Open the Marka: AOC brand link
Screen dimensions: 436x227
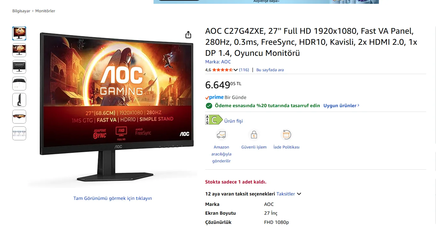(218, 62)
